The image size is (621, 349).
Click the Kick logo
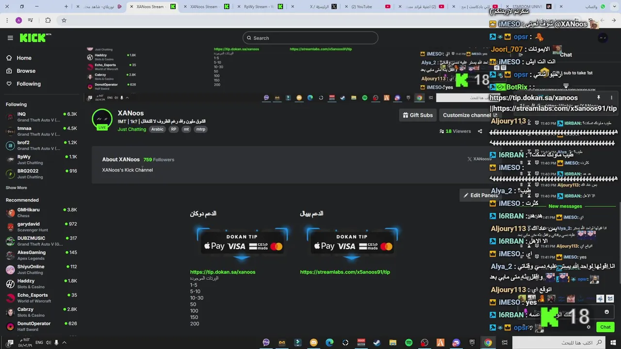[35, 38]
